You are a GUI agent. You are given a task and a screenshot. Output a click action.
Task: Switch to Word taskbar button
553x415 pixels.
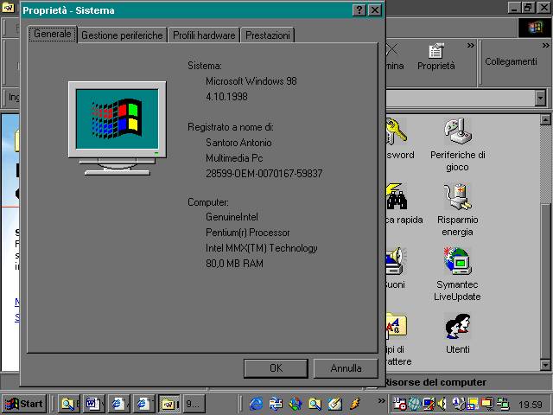click(94, 404)
